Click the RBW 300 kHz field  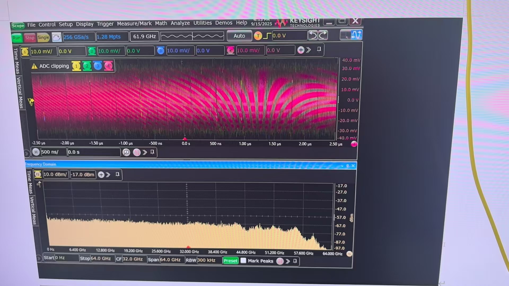209,260
